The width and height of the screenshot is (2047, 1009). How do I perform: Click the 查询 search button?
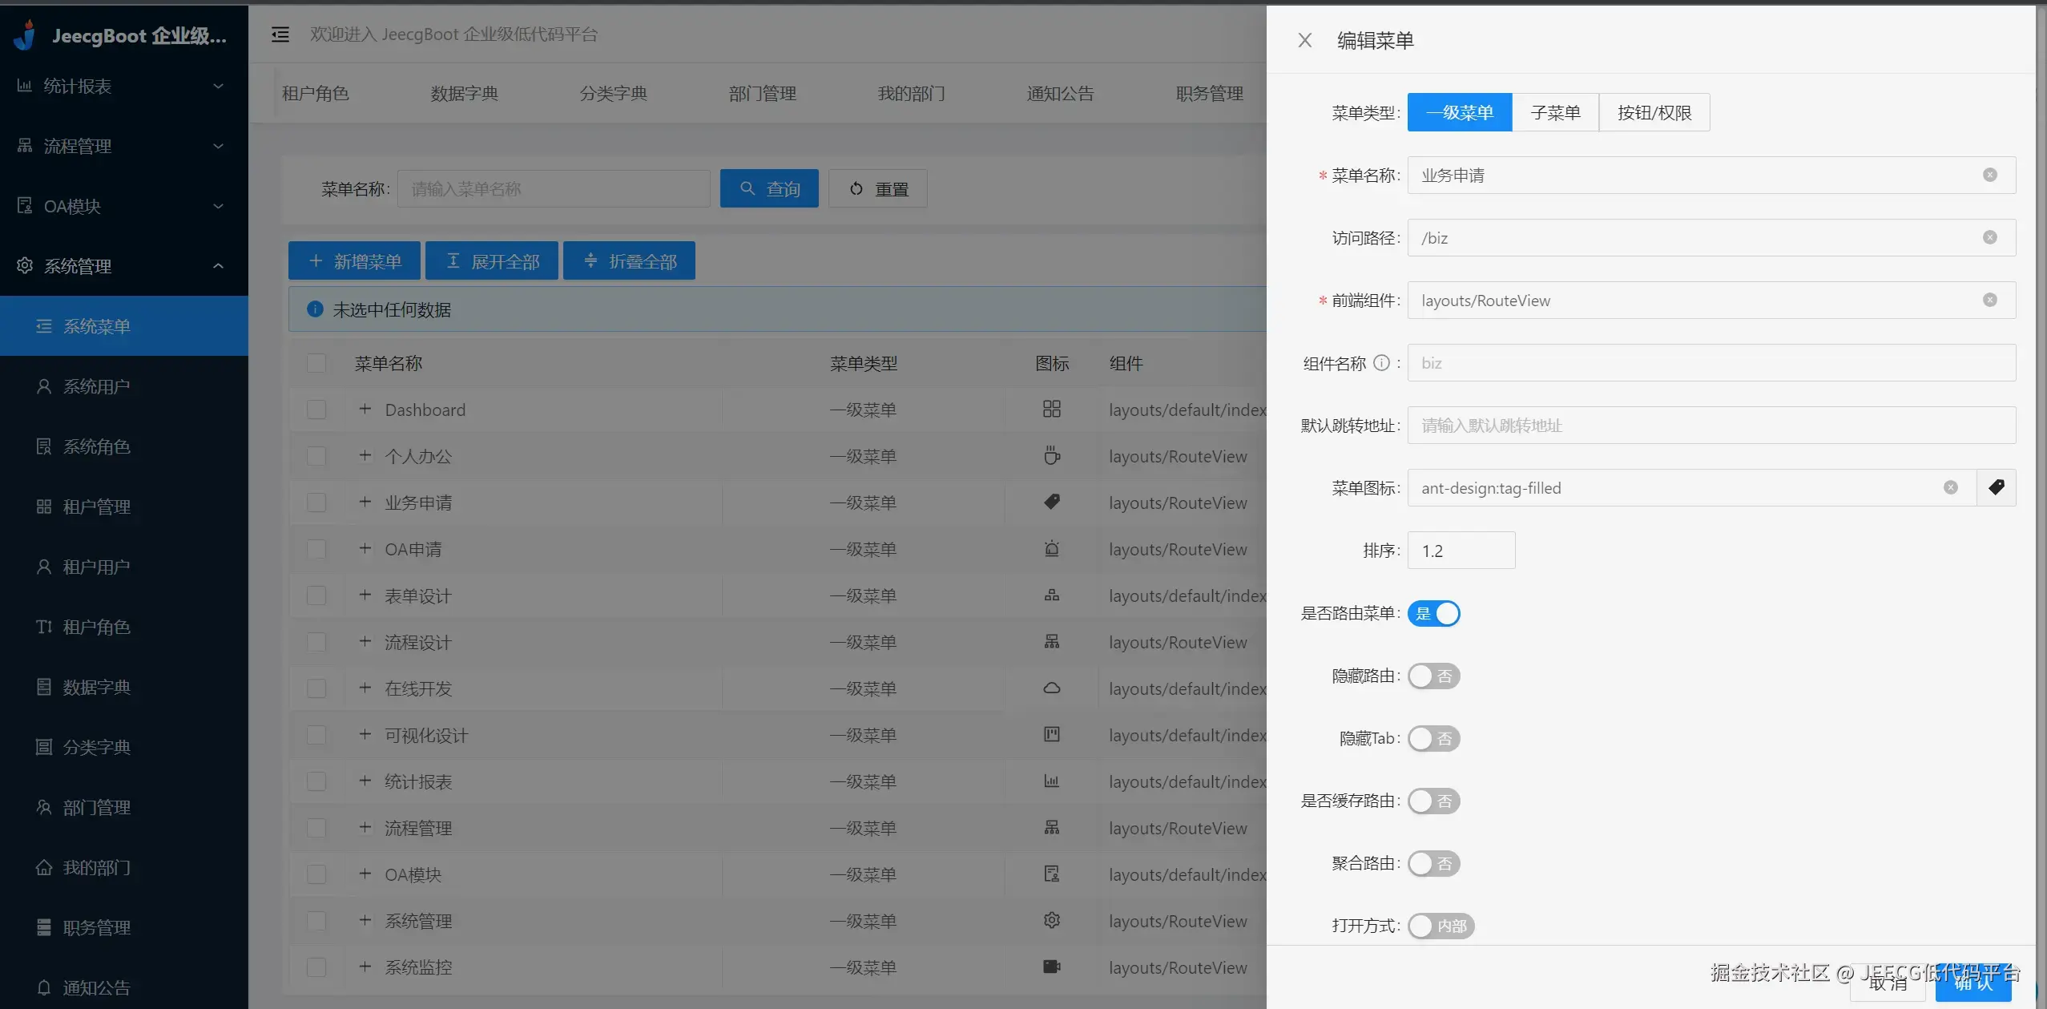click(x=768, y=188)
